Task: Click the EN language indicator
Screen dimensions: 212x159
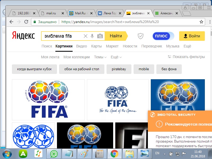Action: [157, 153]
